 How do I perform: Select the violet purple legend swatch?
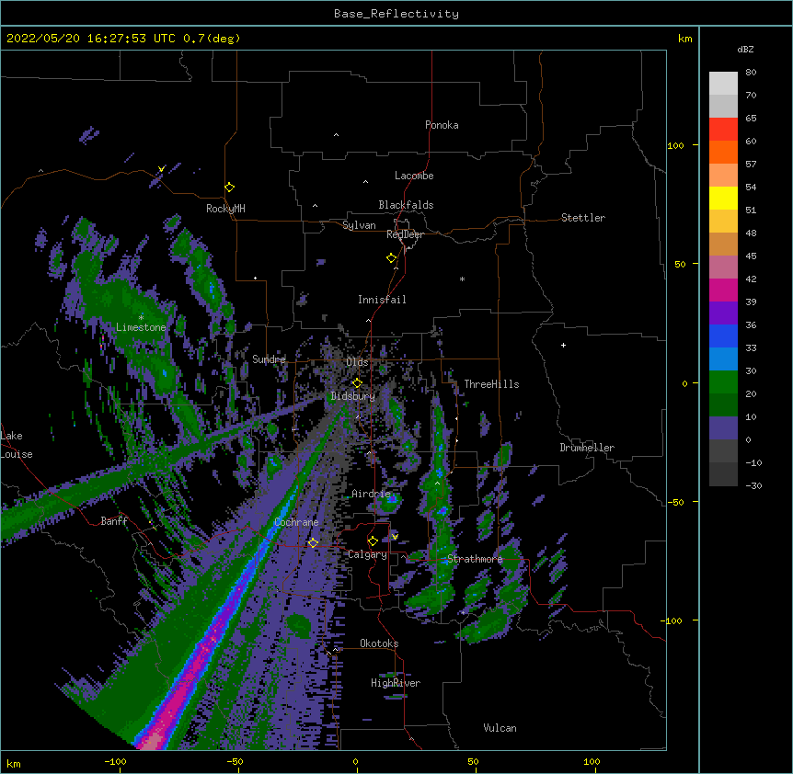pos(723,313)
